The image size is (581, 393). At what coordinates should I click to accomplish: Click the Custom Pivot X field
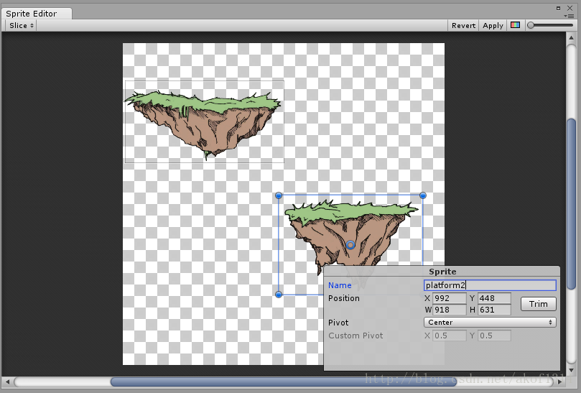click(449, 336)
